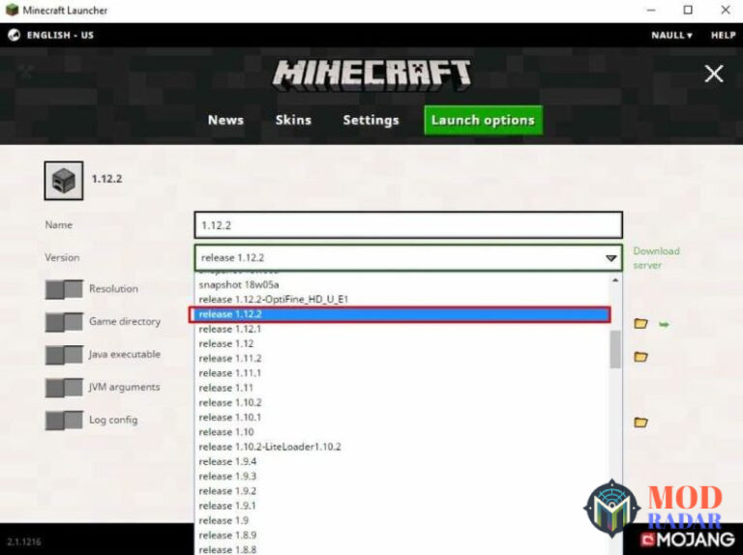This screenshot has height=555, width=743.
Task: Pick release 1.9 version
Action: pos(402,520)
